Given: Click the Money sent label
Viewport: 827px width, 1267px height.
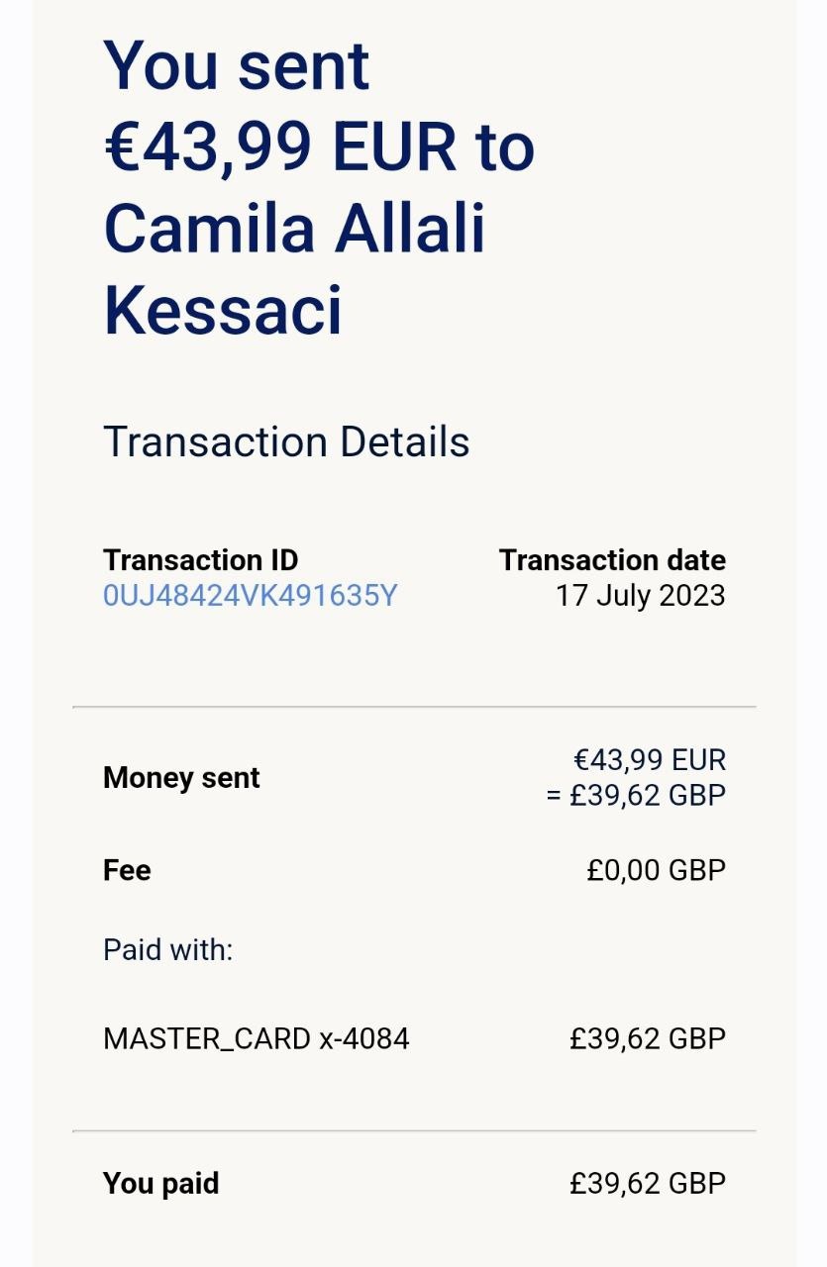Looking at the screenshot, I should 181,778.
